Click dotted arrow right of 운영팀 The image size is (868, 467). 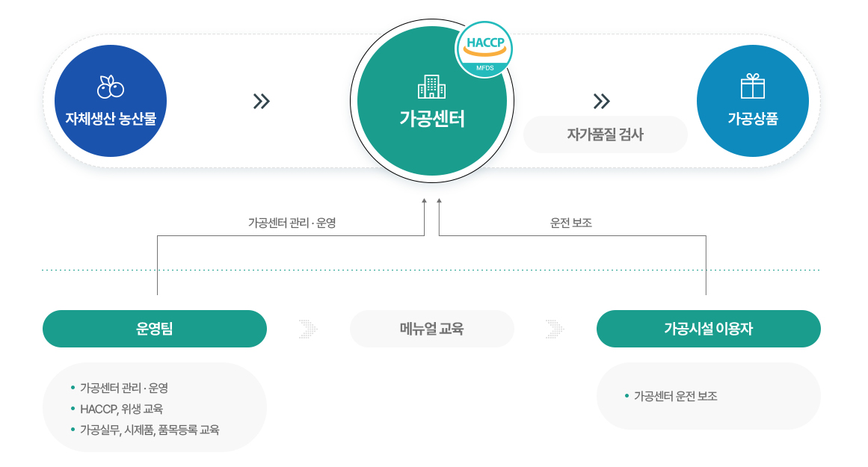307,329
